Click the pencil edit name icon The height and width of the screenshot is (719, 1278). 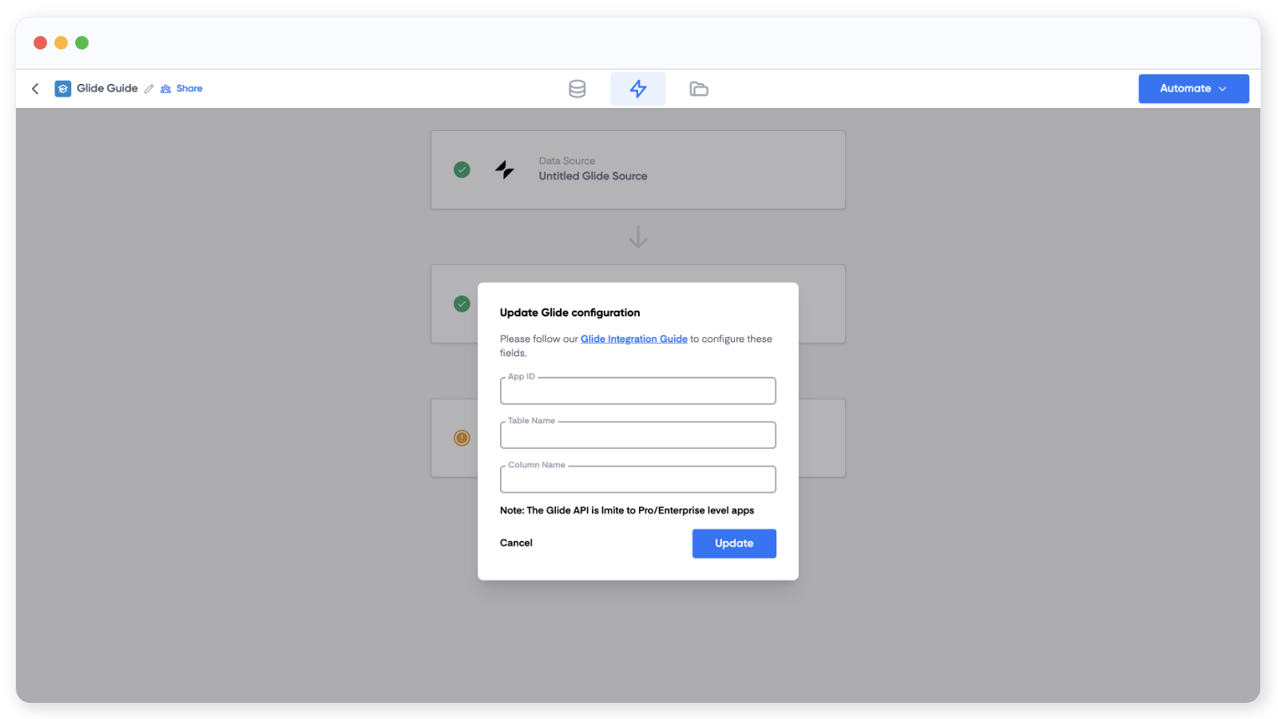pos(149,89)
